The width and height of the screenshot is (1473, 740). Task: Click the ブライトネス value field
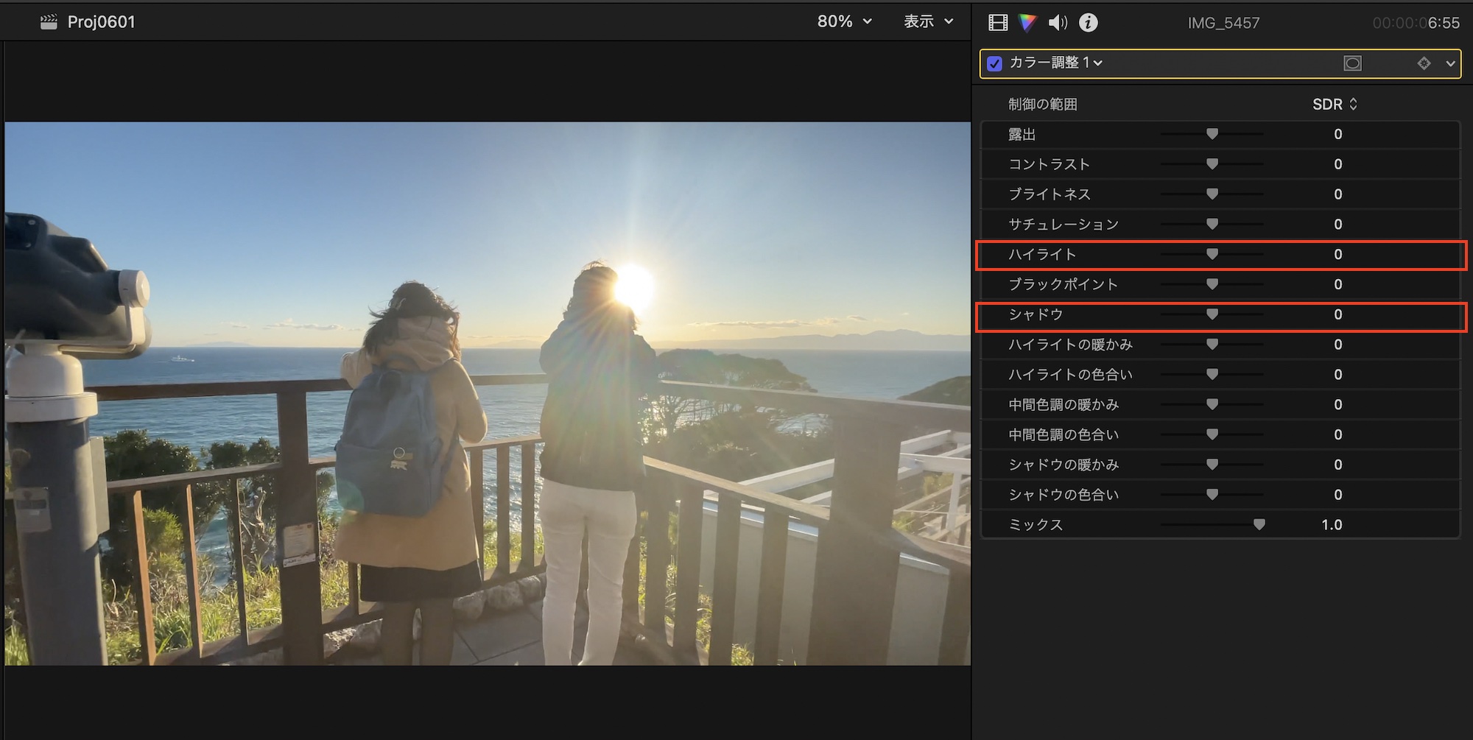pos(1337,194)
